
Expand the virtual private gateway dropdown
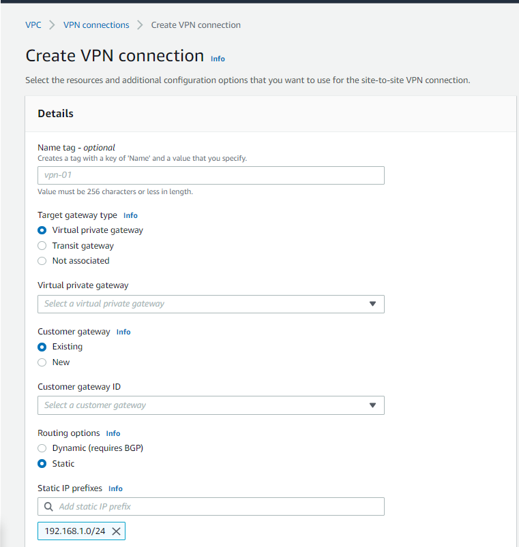coord(211,304)
